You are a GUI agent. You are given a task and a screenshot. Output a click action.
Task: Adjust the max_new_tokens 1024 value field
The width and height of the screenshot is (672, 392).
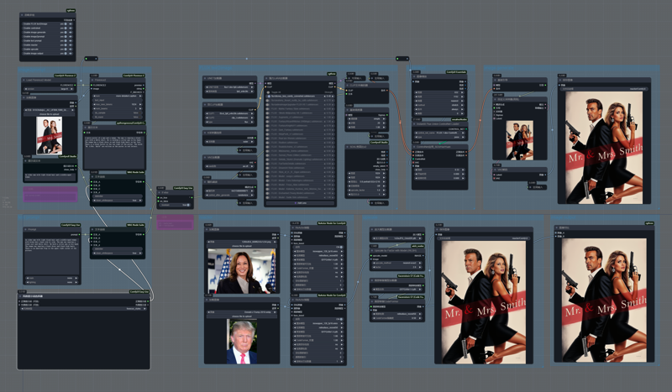click(118, 105)
